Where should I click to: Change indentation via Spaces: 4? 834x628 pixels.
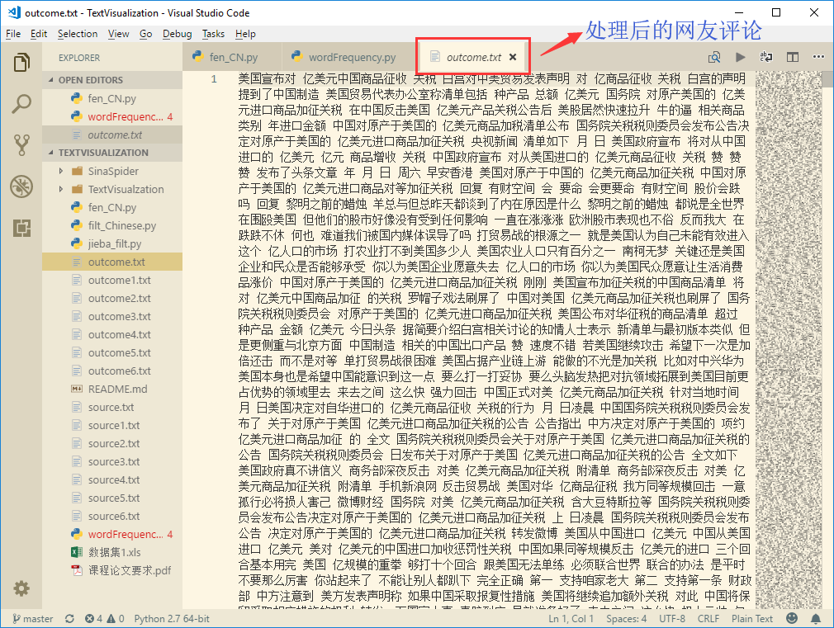(x=627, y=619)
